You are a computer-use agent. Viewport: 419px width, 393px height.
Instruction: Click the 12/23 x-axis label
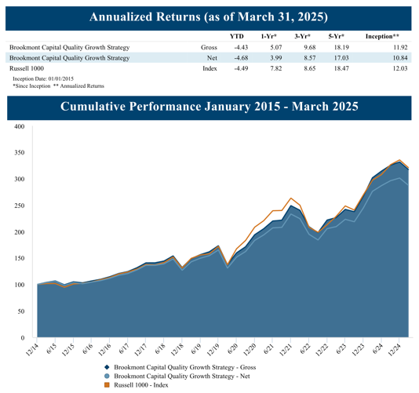pos(358,349)
